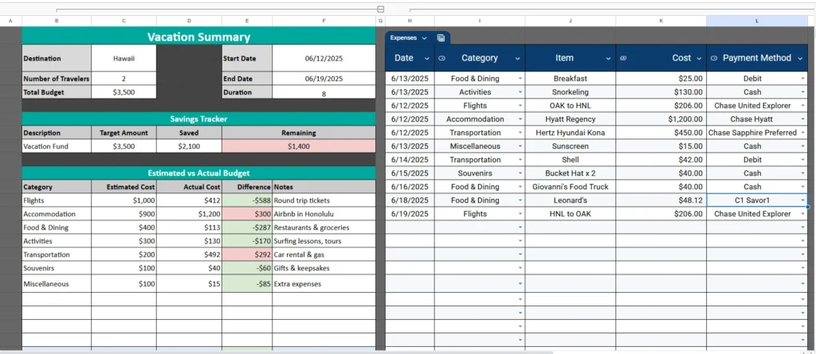Select note 'Surfing lessons, tours'
Screen dimensions: 816x354
tap(324, 241)
